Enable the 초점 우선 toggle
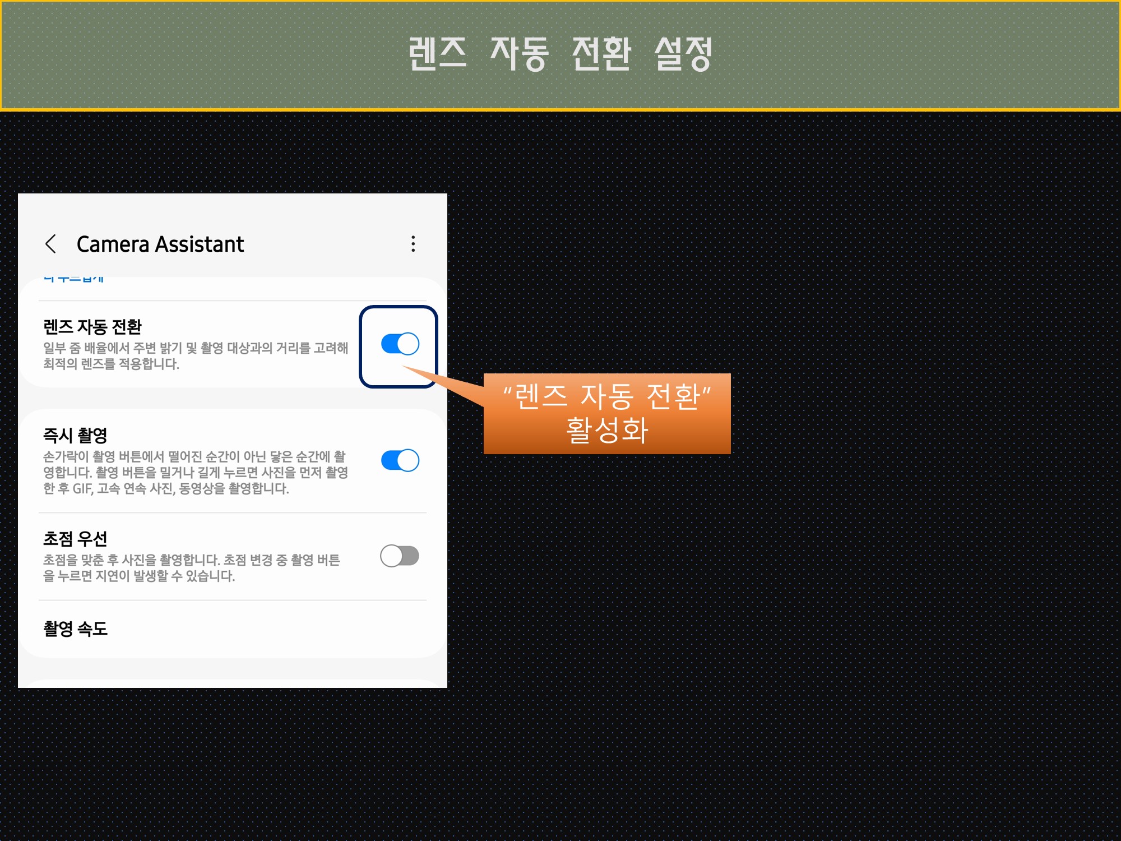 pos(400,556)
